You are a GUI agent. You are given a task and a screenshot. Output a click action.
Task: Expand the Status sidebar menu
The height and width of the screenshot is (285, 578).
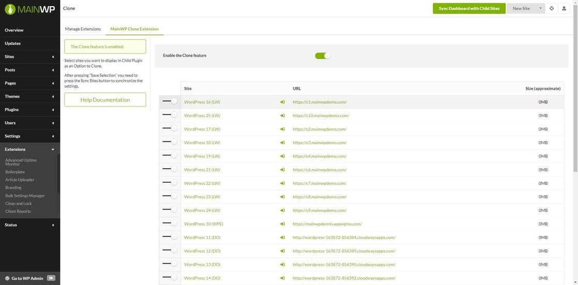coord(30,225)
